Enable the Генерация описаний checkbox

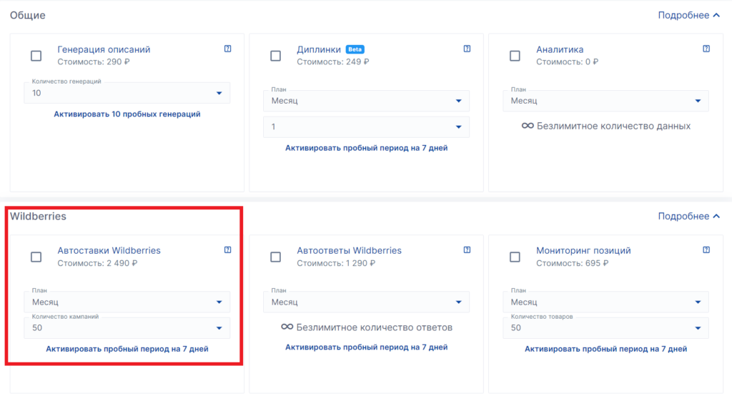coord(36,56)
